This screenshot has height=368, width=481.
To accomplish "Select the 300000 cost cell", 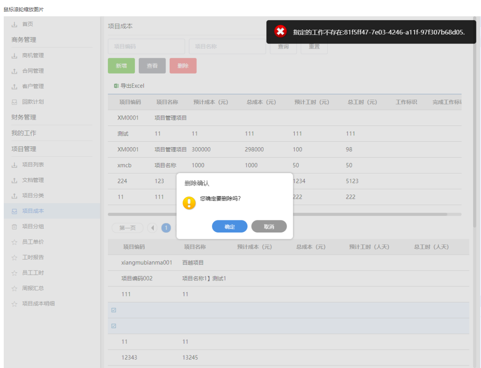I will (x=201, y=149).
